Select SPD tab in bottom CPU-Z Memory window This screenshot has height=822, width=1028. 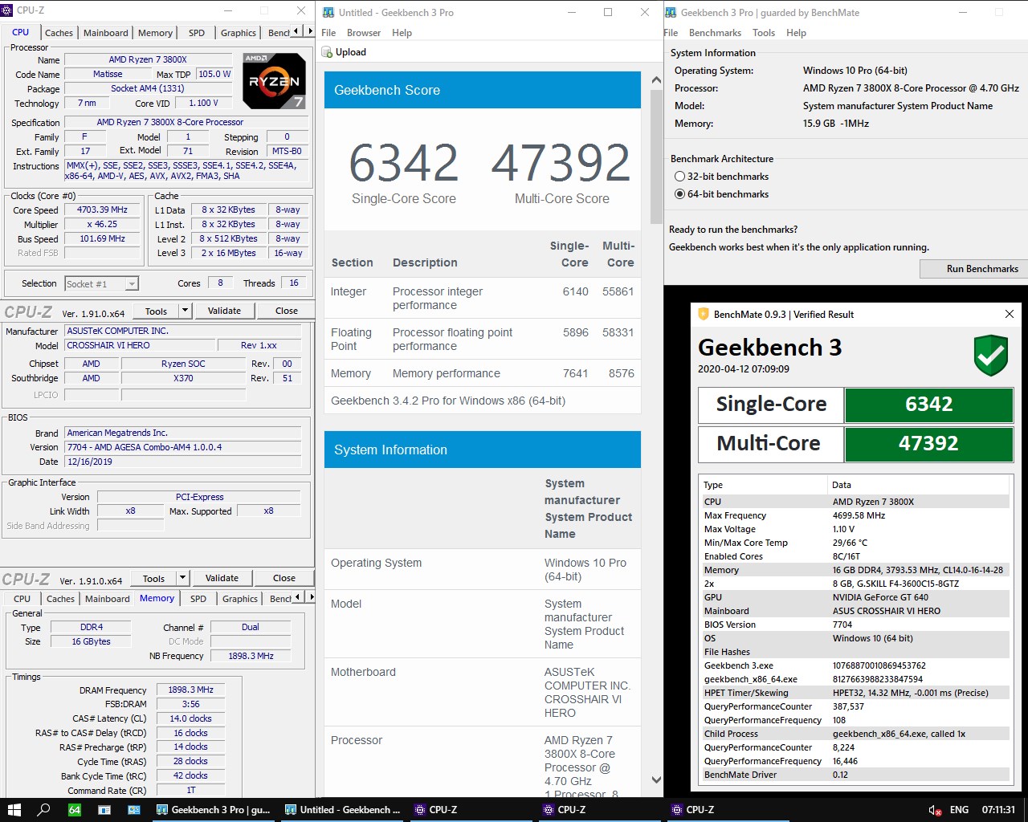click(198, 599)
